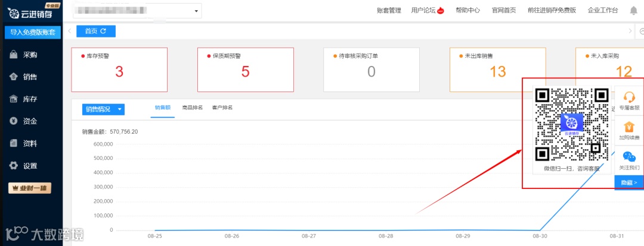Image resolution: width=644 pixels, height=246 pixels.
Task: Click the 专属客服 headset icon
Action: pos(629,97)
